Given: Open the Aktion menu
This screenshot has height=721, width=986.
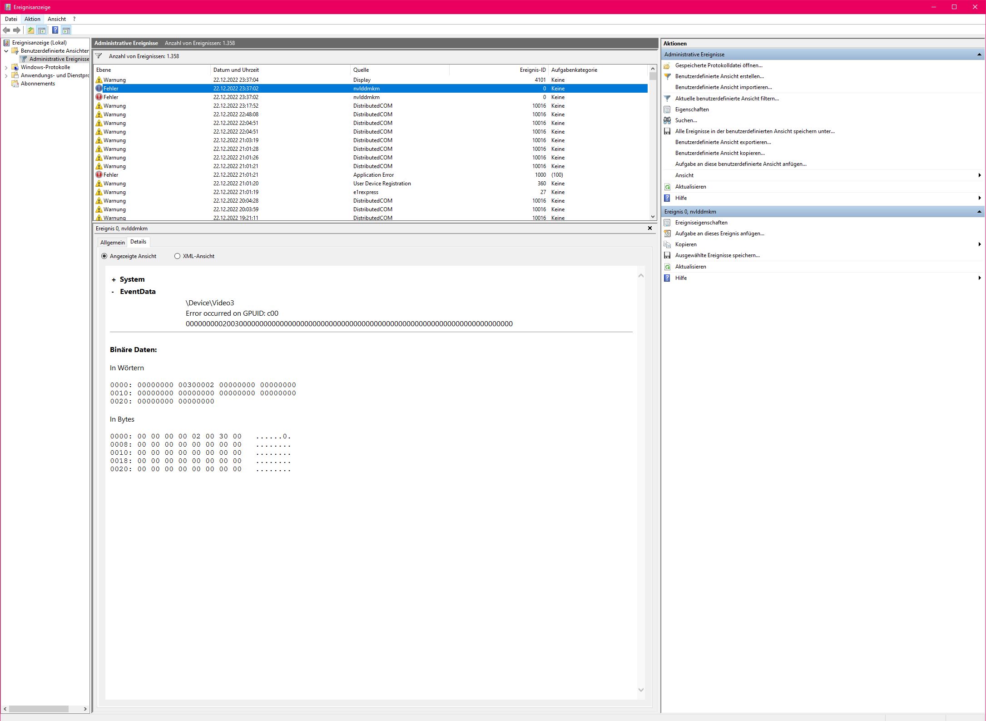Looking at the screenshot, I should [32, 19].
